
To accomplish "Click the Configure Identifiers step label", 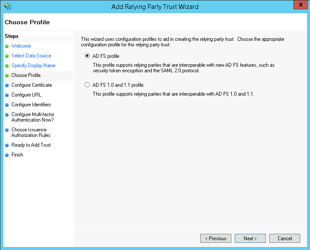I will [31, 105].
